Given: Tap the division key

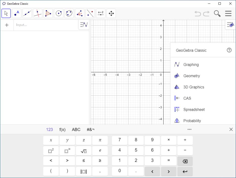Looking at the screenshot, I should pos(185,140).
